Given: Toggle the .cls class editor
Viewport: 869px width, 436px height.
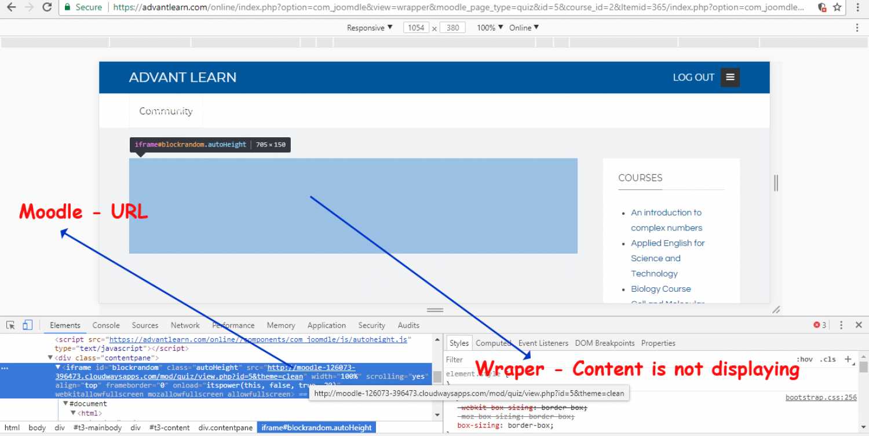Looking at the screenshot, I should (x=829, y=359).
